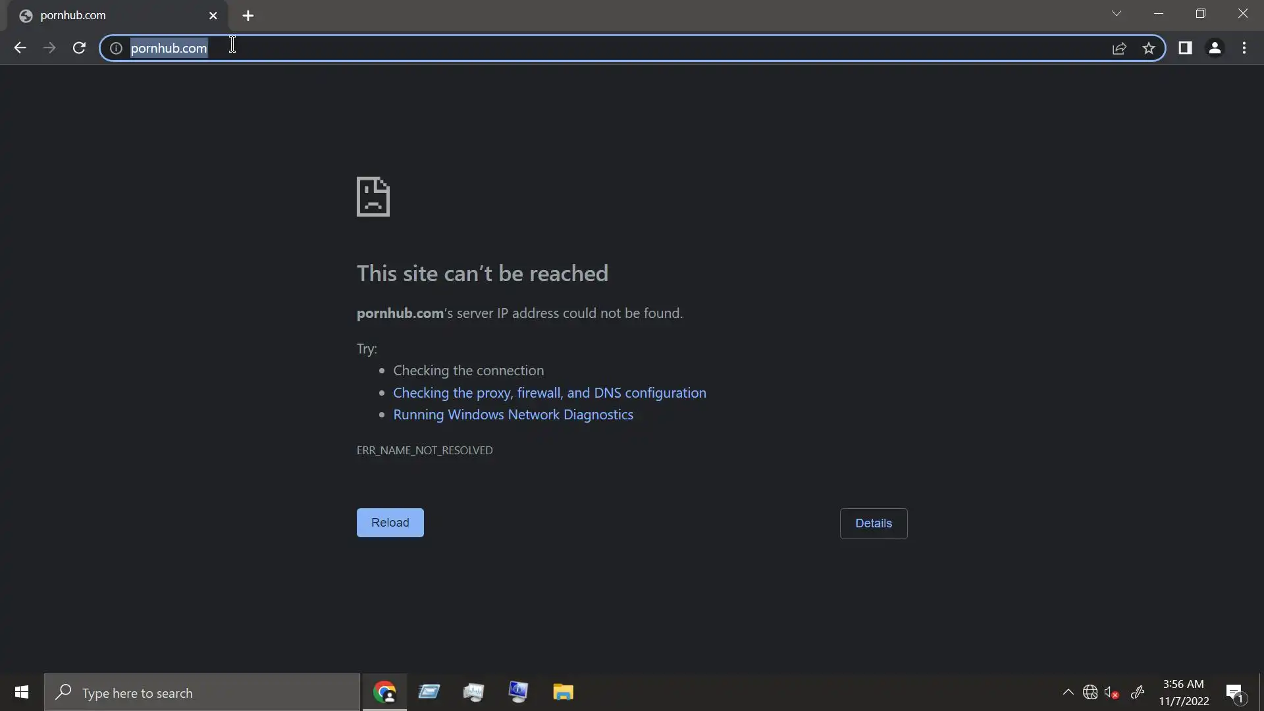Open Windows Start menu
This screenshot has width=1264, height=711.
(21, 693)
